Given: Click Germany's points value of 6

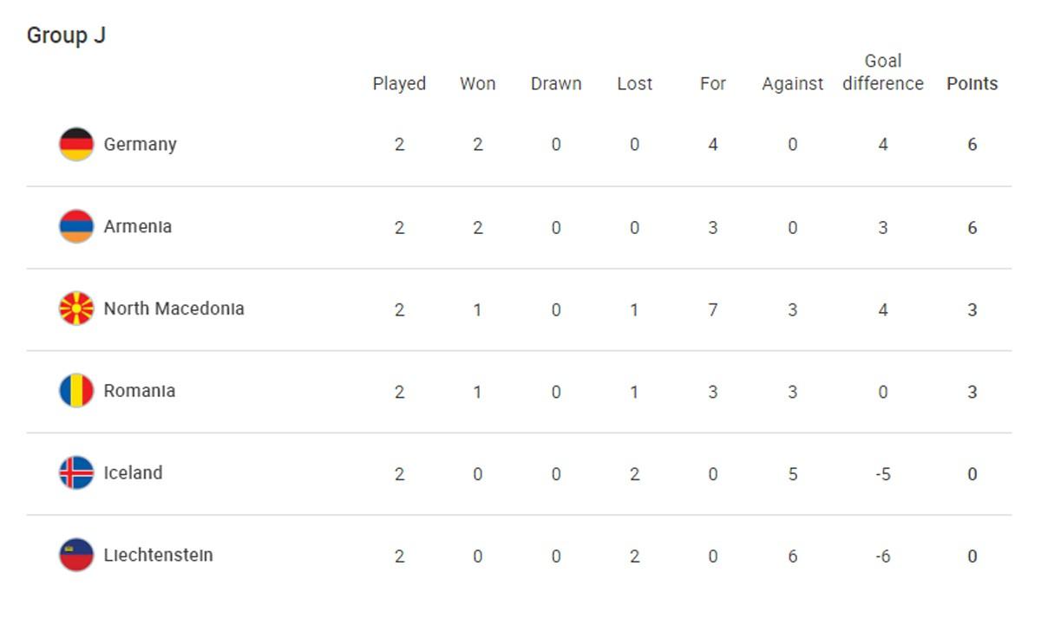Looking at the screenshot, I should (x=972, y=145).
